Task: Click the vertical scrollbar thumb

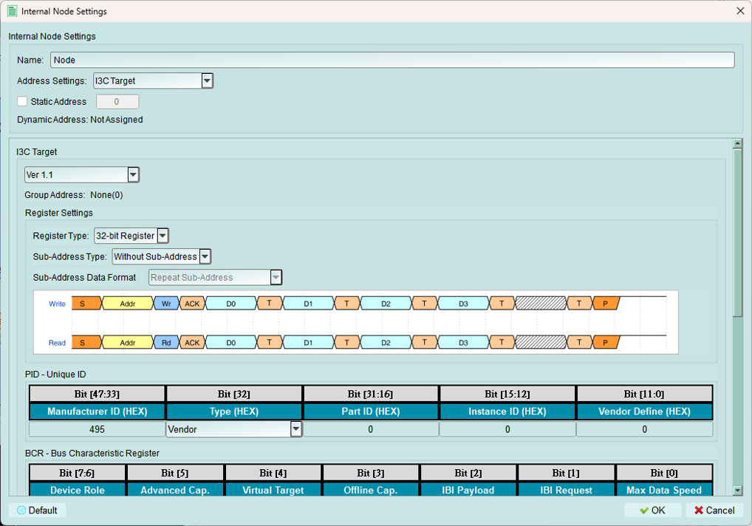Action: (x=738, y=233)
